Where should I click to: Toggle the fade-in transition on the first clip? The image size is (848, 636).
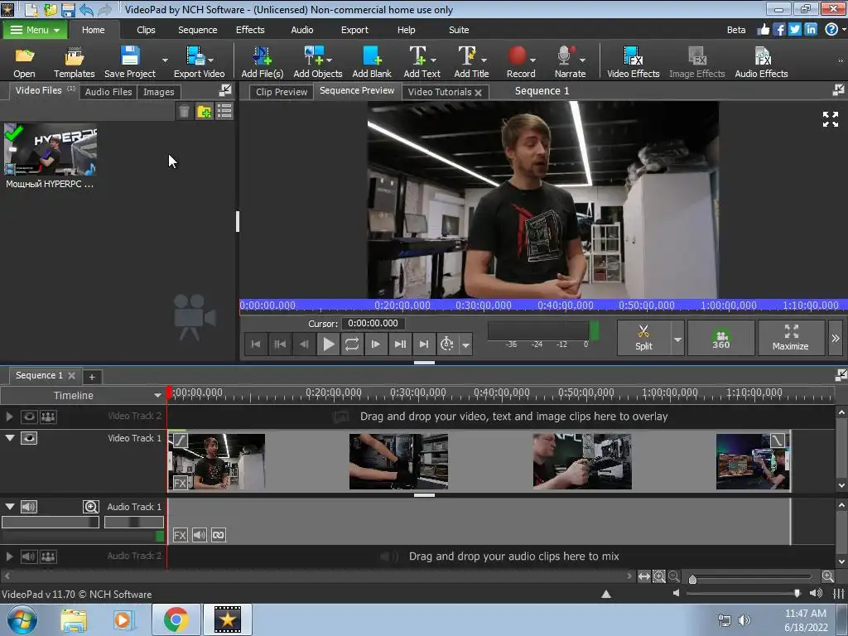[x=181, y=441]
